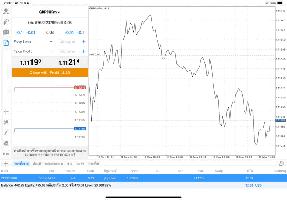
Task: Tap the trade arrows icon in sidebar
Action: [x=6, y=21]
